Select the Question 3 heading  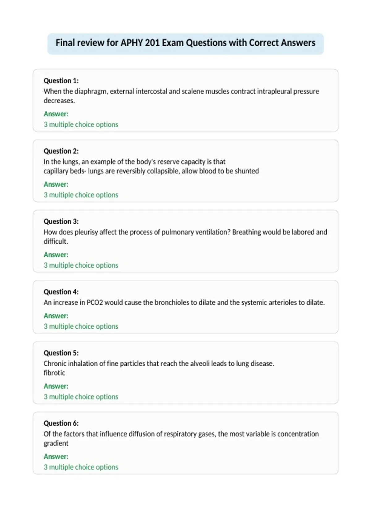click(x=61, y=222)
